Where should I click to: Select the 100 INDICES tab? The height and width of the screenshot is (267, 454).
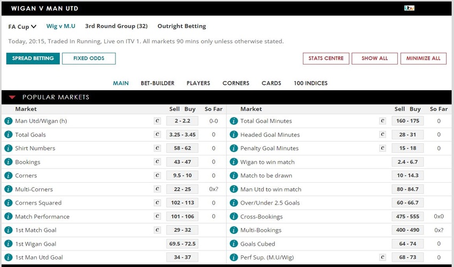311,83
